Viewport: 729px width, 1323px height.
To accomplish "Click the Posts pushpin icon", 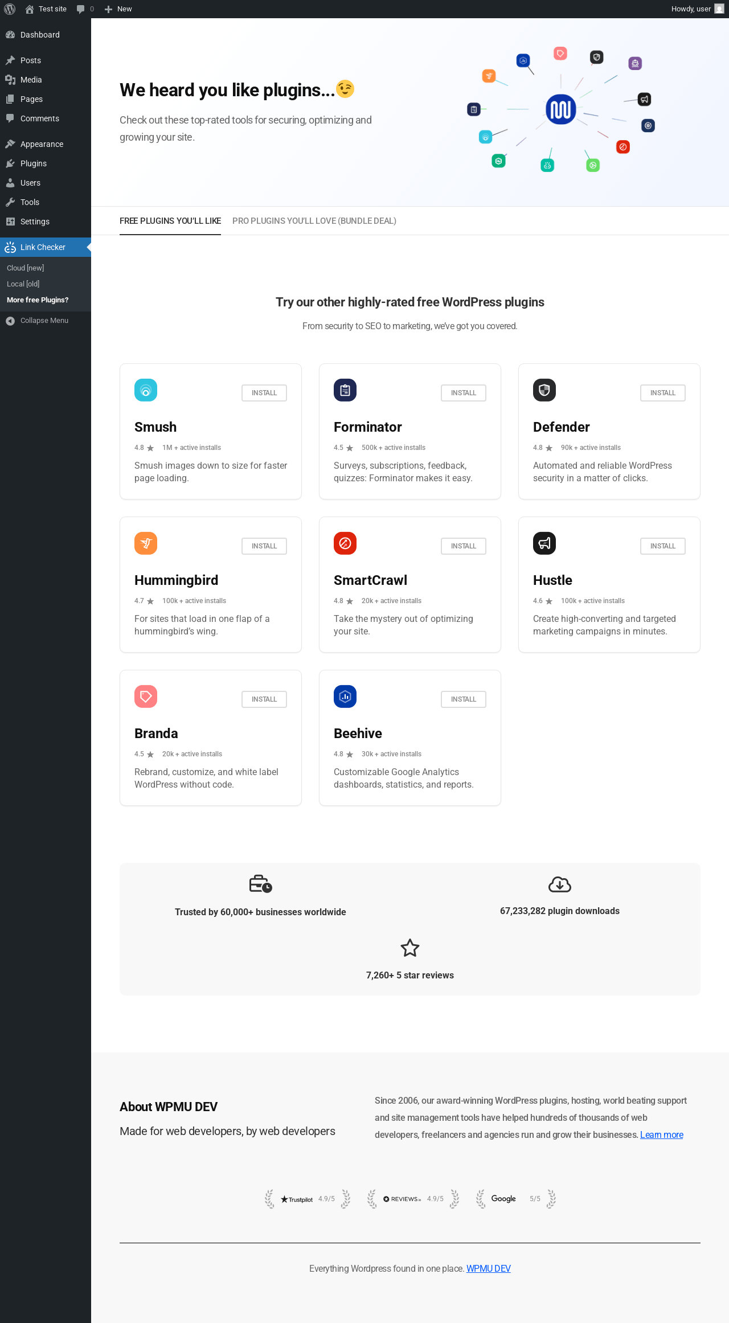I will pyautogui.click(x=10, y=60).
